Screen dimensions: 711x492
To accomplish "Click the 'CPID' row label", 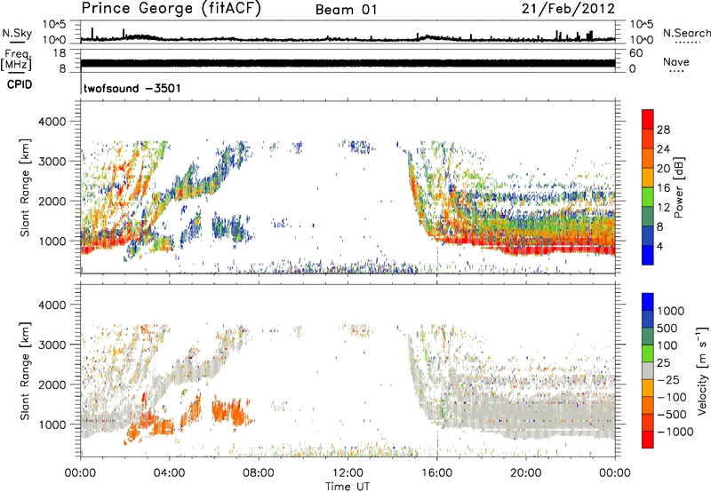I will coord(20,84).
